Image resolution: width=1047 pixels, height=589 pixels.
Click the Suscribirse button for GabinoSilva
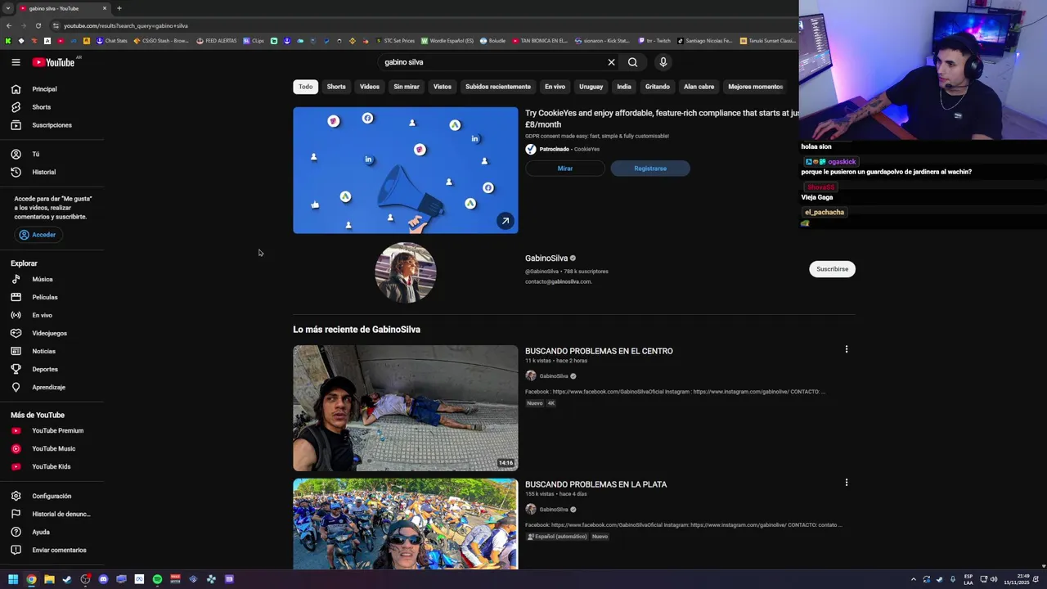click(832, 269)
